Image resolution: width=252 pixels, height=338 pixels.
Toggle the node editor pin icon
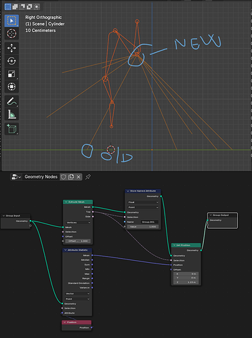(x=88, y=177)
